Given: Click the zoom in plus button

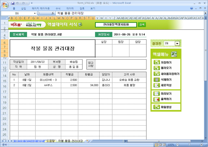Looking at the screenshot, I should tap(202, 145).
